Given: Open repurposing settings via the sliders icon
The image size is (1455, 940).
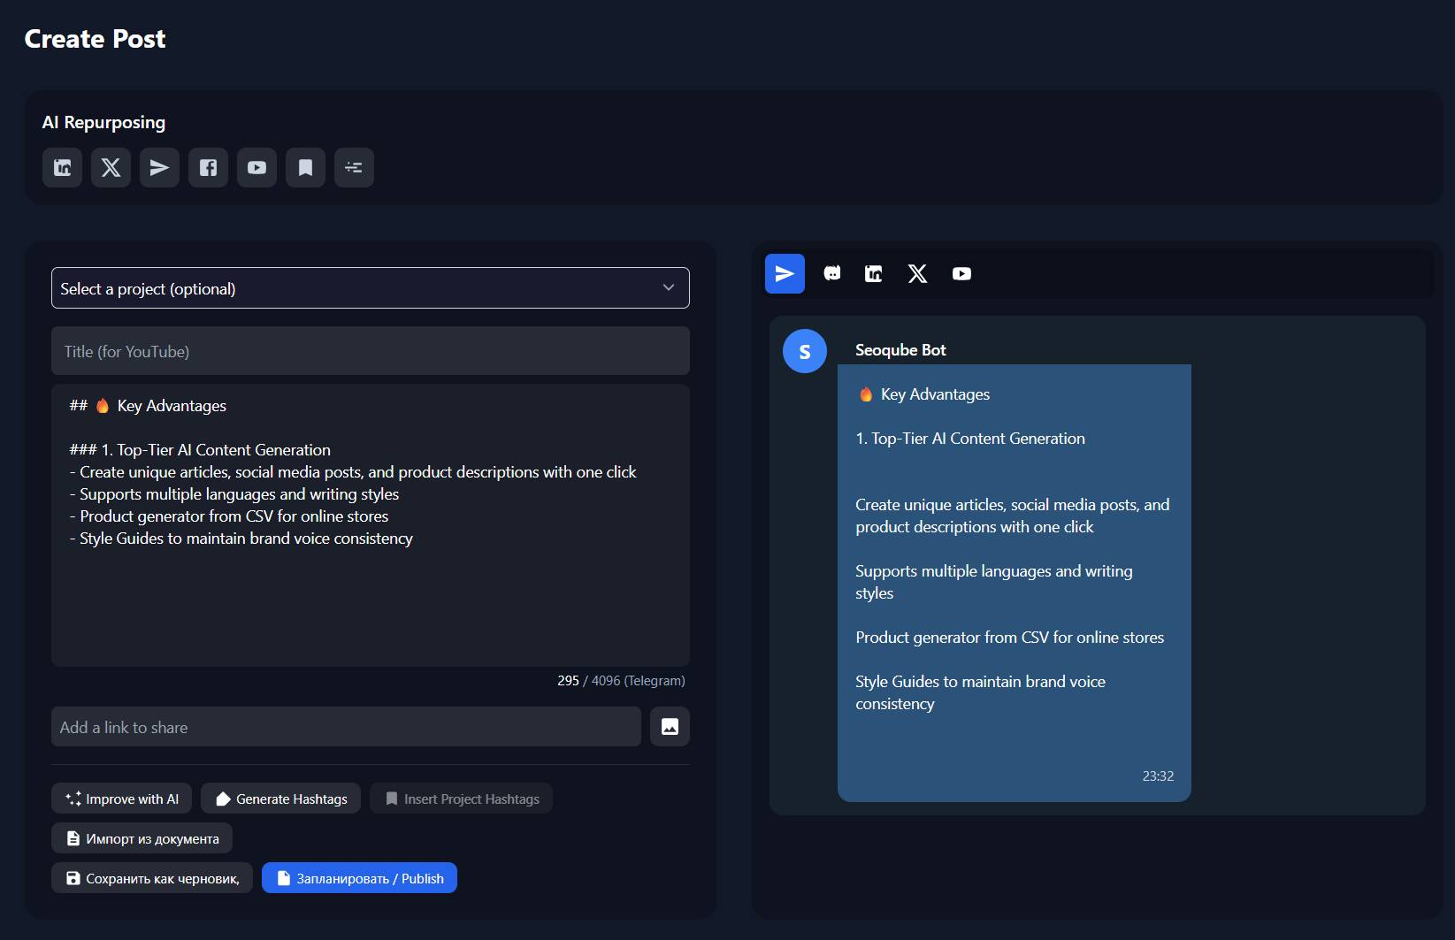Looking at the screenshot, I should (354, 167).
